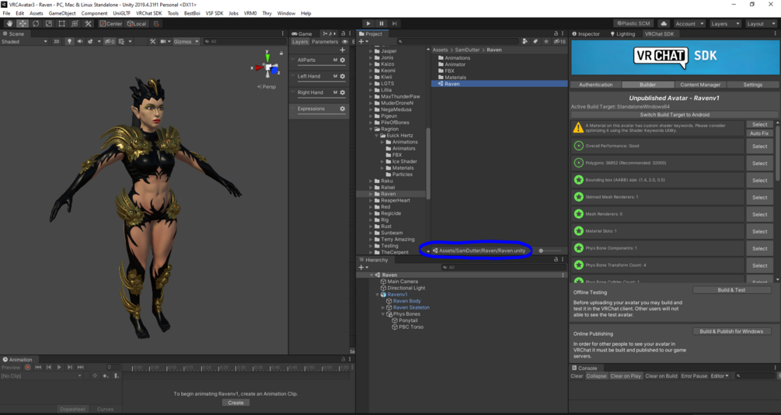Expand the Raven Skeleton hierarchy item

click(383, 308)
